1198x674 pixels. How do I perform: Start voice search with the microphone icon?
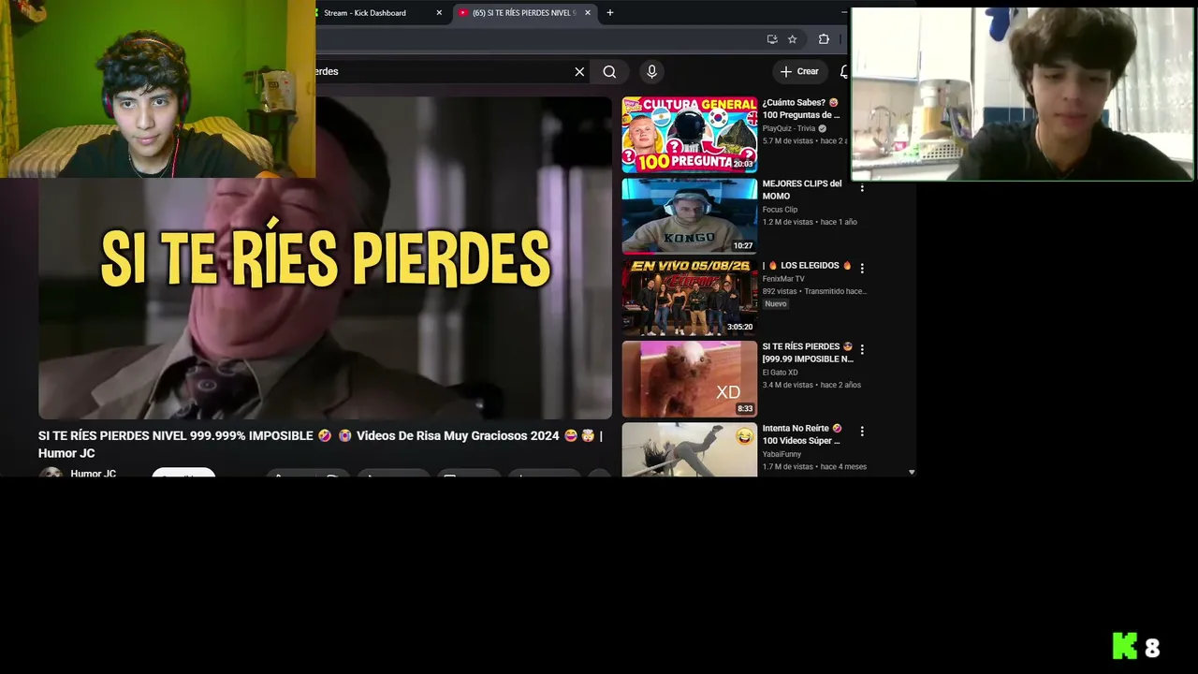(x=652, y=71)
